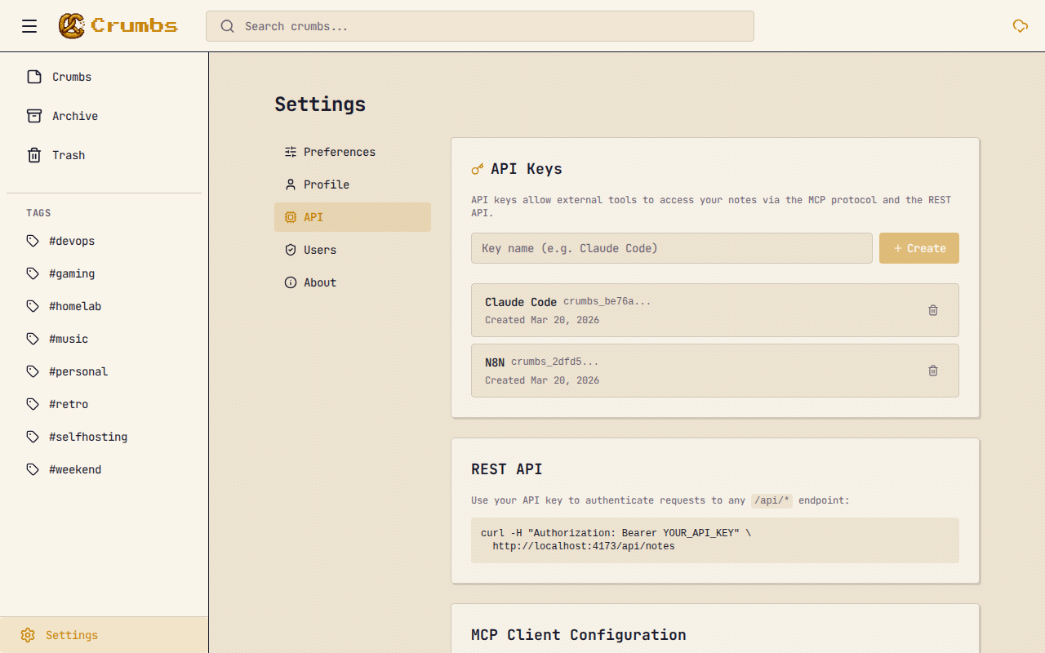This screenshot has height=653, width=1045.
Task: Click the Create API key button
Action: 919,248
